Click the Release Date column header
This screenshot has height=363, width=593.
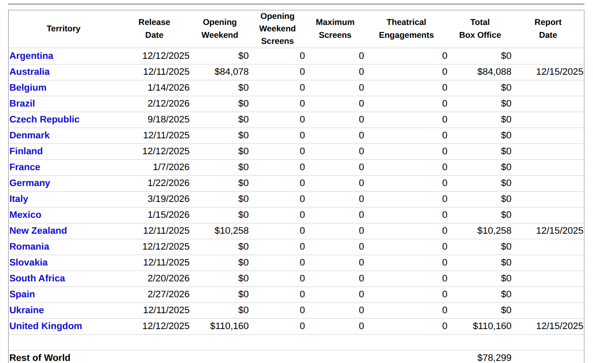click(x=154, y=29)
